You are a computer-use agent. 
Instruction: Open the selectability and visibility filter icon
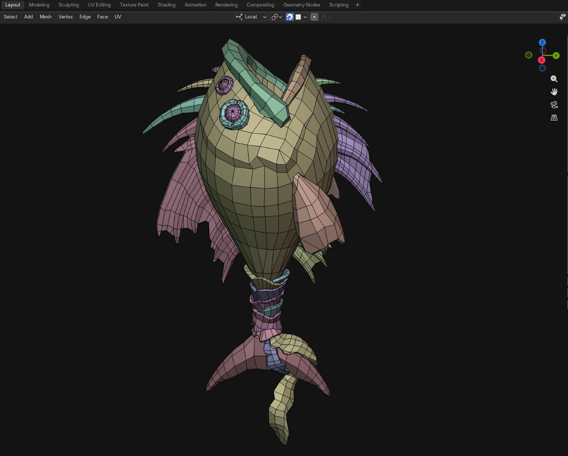click(x=563, y=17)
